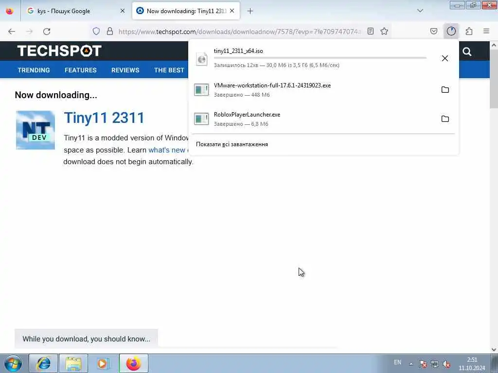Click the Now downloading... heading

click(x=56, y=95)
